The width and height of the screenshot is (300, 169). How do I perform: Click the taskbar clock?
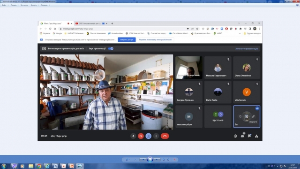coord(292,166)
